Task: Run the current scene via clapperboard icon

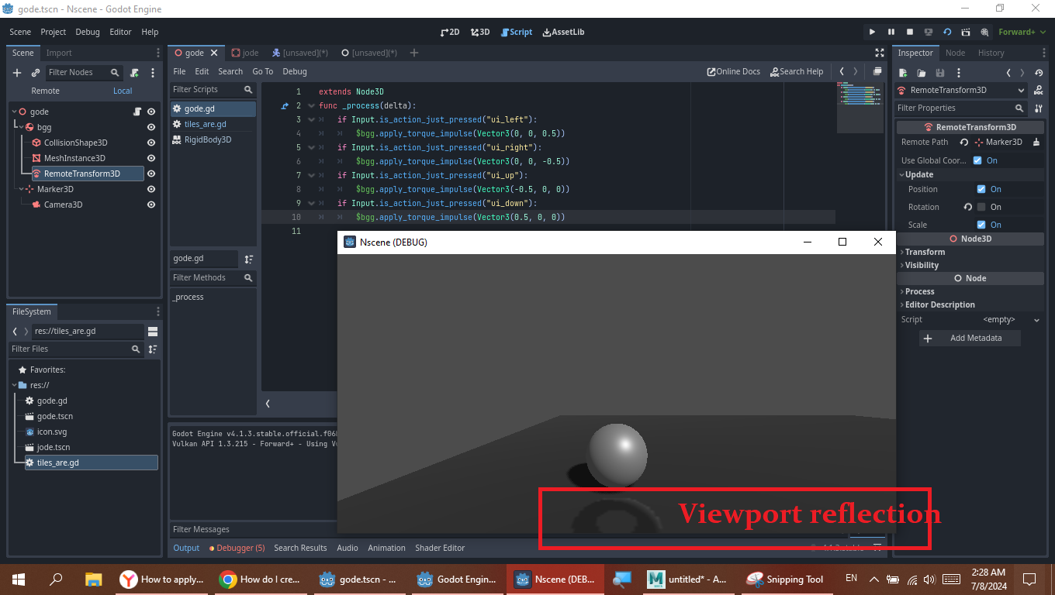Action: [x=966, y=32]
